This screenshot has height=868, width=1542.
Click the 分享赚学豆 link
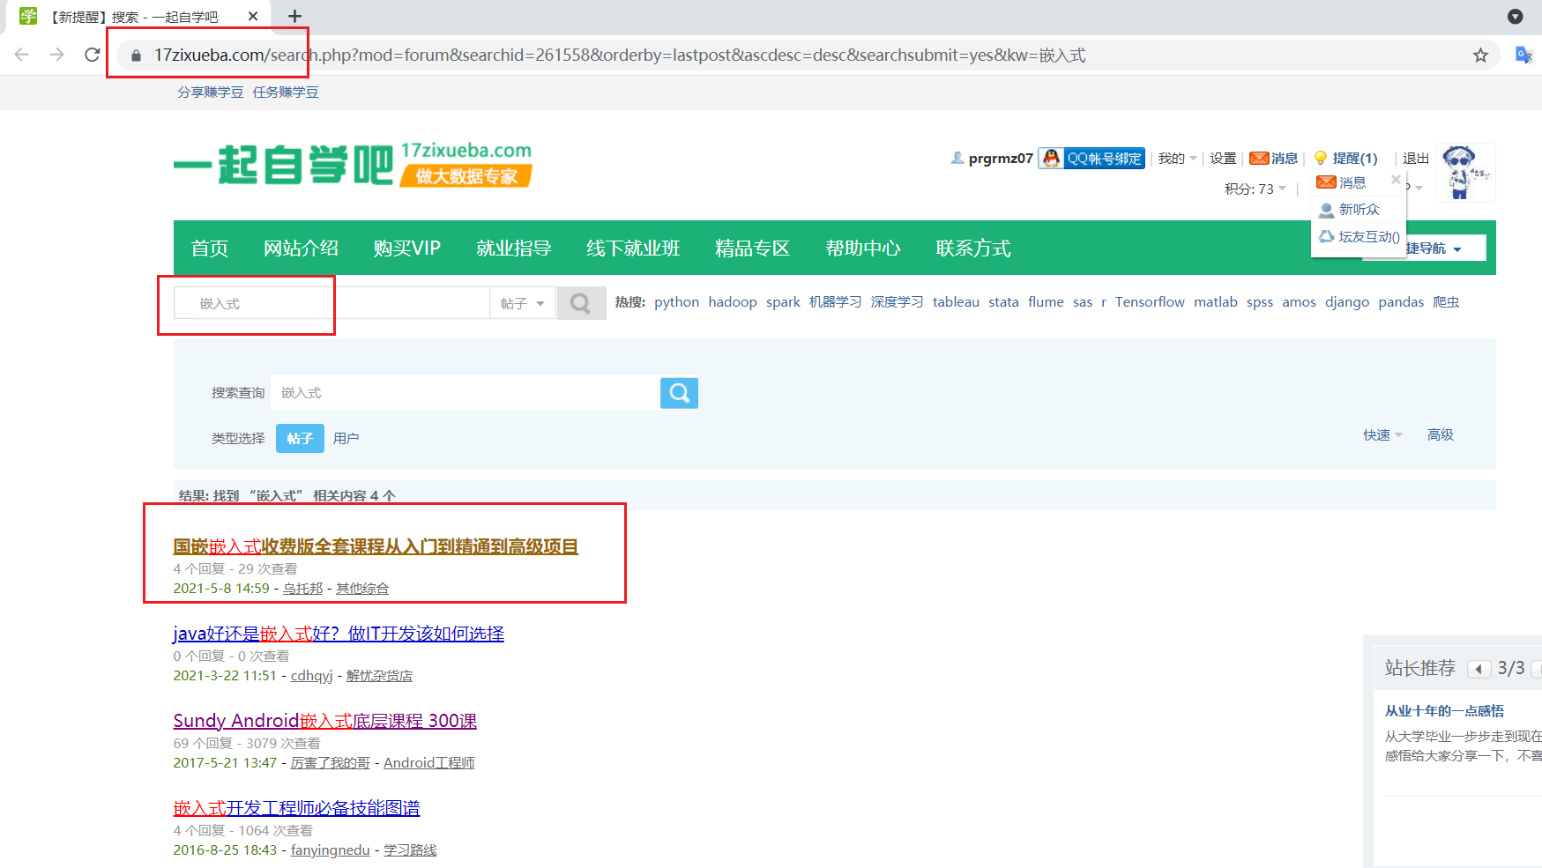pos(211,93)
